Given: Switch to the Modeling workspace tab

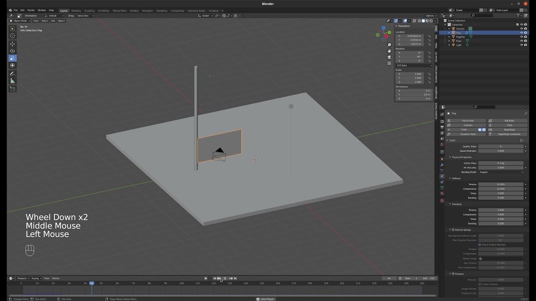Looking at the screenshot, I should tap(76, 10).
